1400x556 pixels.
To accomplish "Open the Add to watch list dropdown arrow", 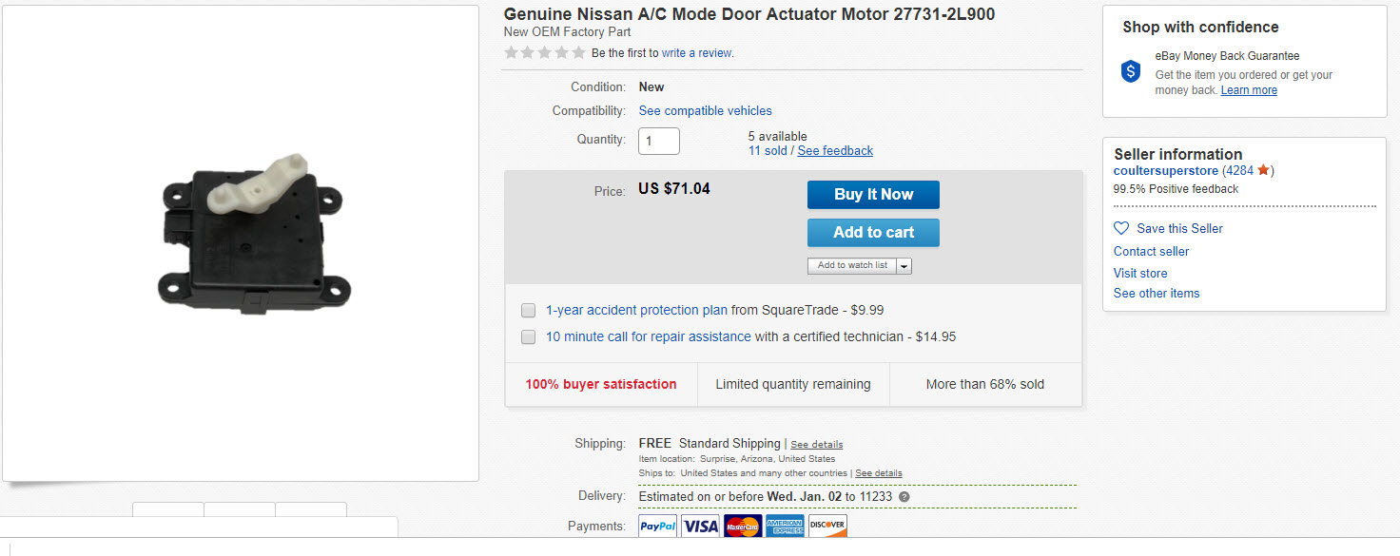I will tap(903, 266).
